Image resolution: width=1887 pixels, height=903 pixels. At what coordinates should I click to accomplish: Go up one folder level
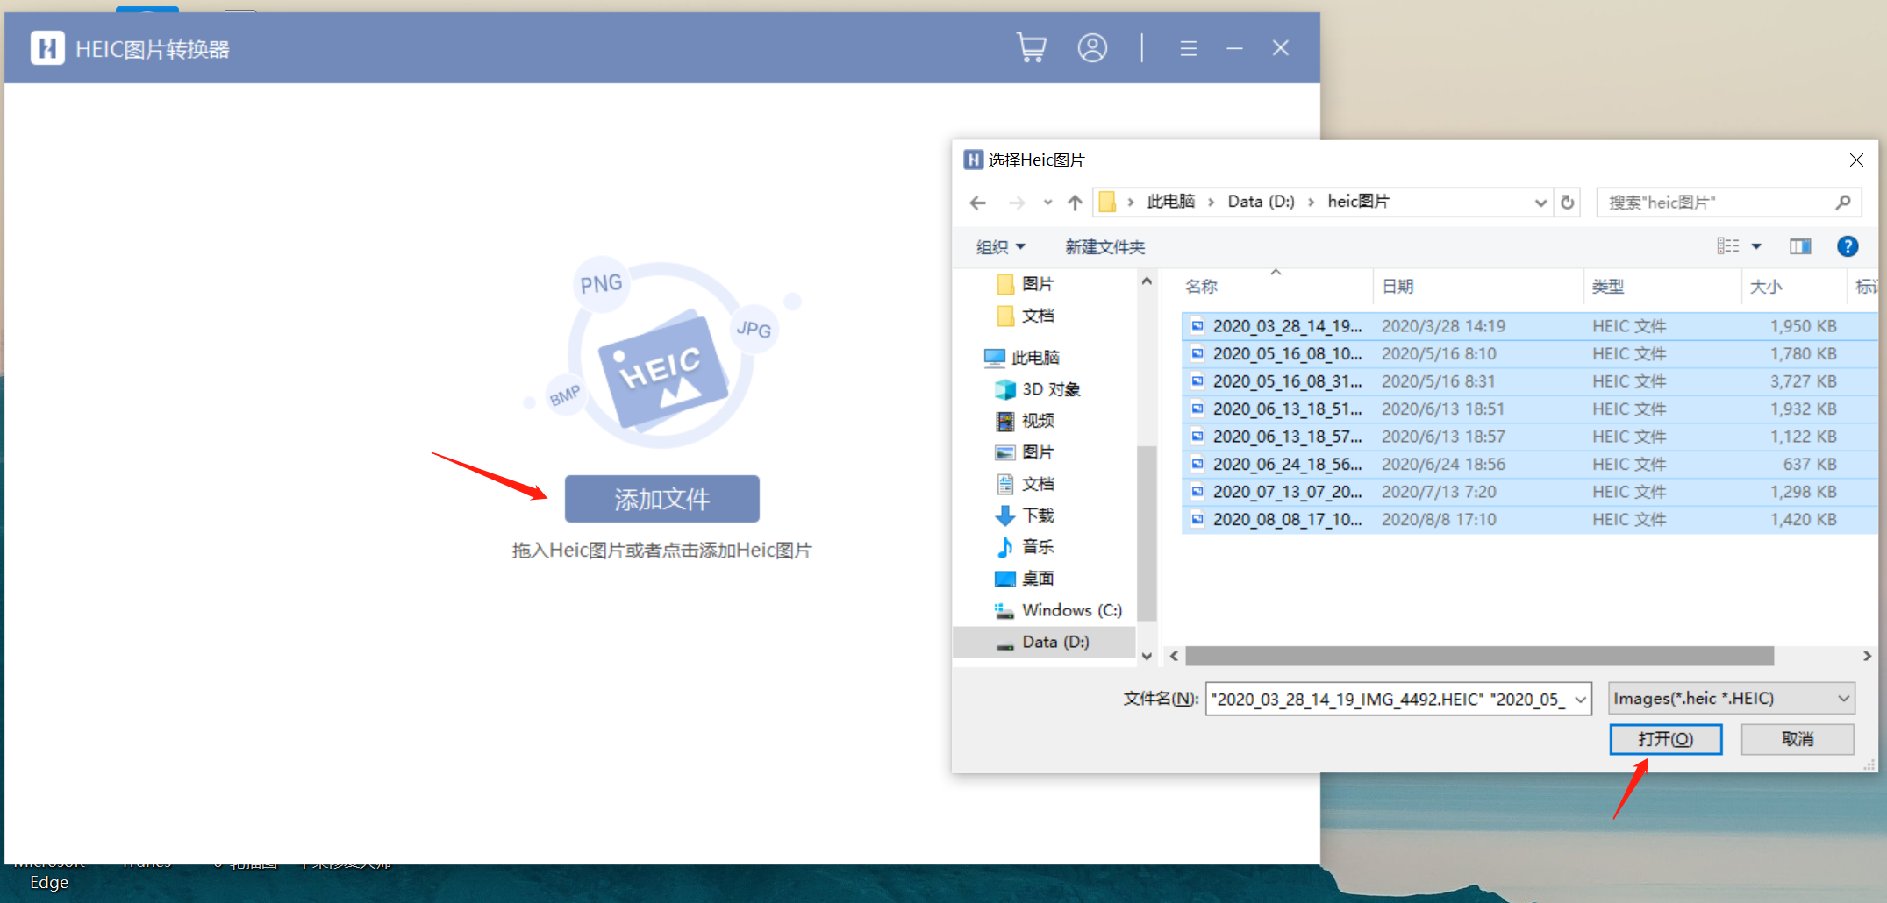pyautogui.click(x=1075, y=203)
